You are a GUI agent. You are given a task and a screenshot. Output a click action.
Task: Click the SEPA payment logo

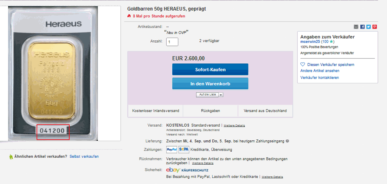(183, 150)
